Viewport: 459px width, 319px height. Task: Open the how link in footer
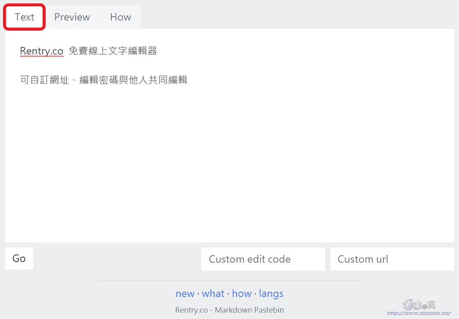tap(242, 294)
